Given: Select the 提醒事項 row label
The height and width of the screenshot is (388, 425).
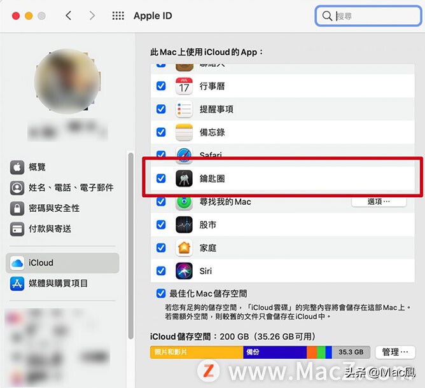Looking at the screenshot, I should pyautogui.click(x=216, y=109).
